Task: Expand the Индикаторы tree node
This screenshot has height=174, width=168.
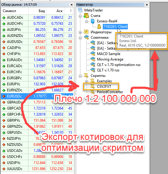Action: [80, 32]
